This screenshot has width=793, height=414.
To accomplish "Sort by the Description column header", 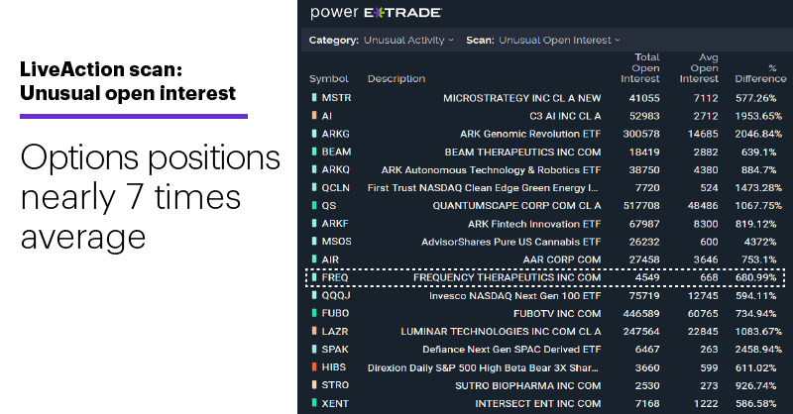I will coord(396,78).
